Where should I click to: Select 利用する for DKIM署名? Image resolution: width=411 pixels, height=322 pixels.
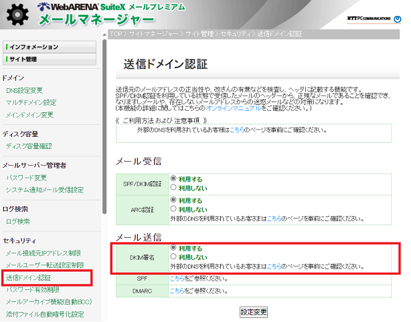(x=173, y=247)
